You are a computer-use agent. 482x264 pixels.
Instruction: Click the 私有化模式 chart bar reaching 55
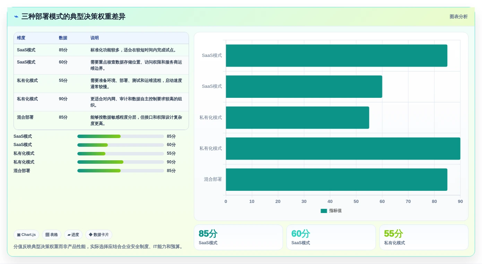[x=298, y=118]
